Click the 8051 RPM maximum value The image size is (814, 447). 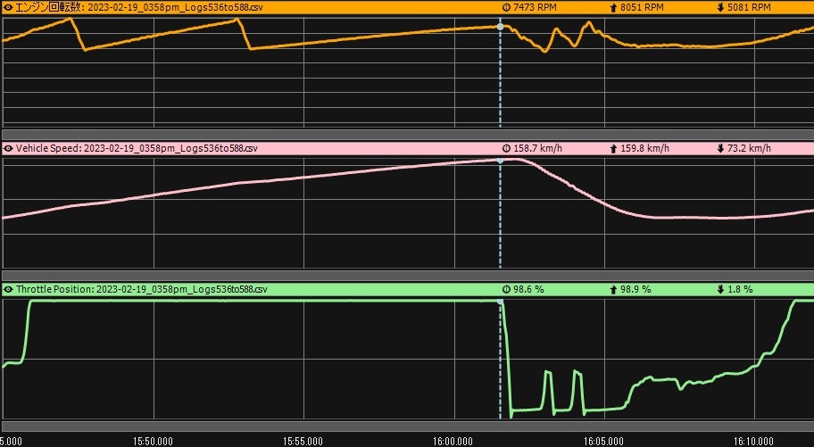point(642,7)
